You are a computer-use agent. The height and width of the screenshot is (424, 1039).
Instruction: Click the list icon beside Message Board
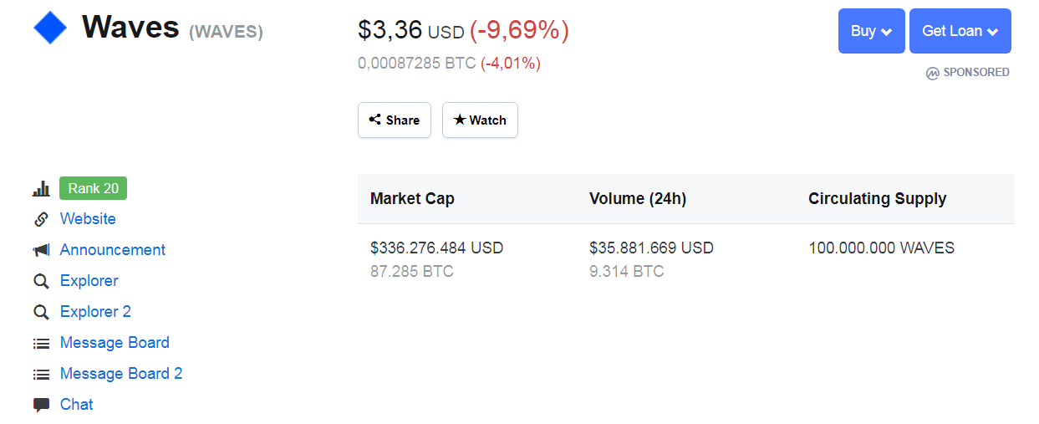pyautogui.click(x=41, y=343)
